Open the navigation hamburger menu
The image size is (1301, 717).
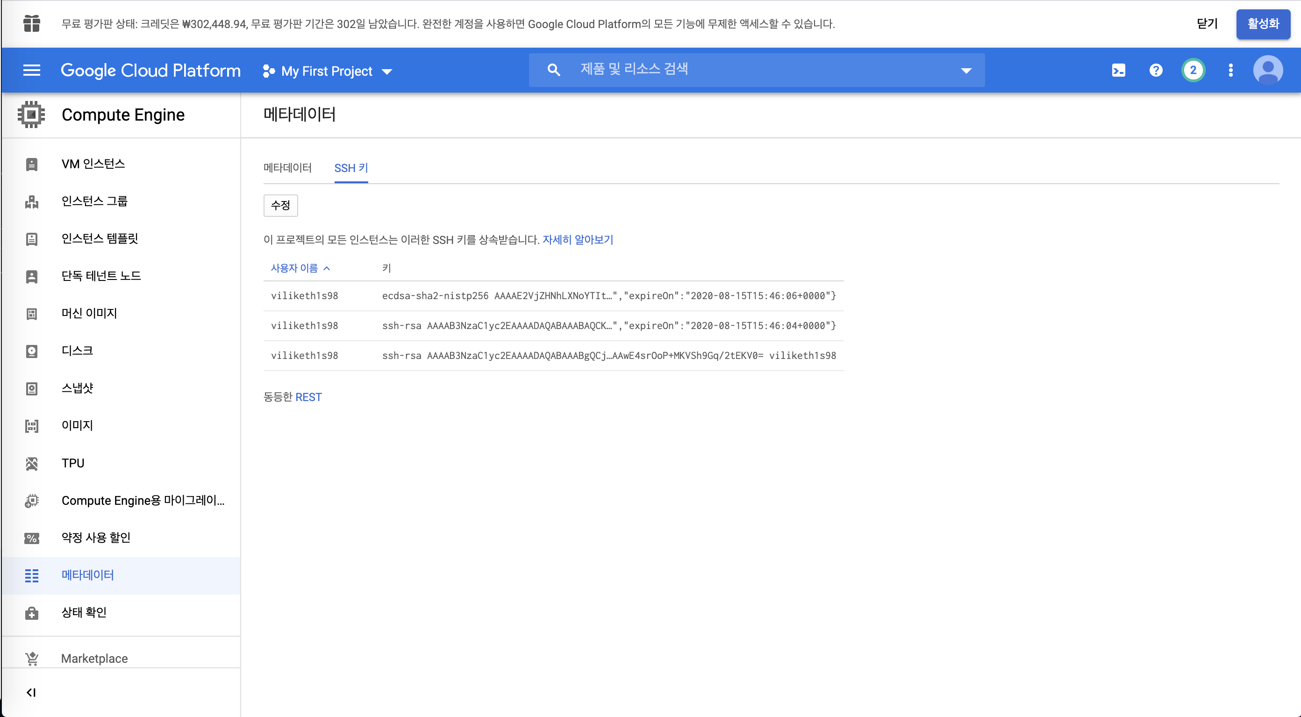coord(31,70)
